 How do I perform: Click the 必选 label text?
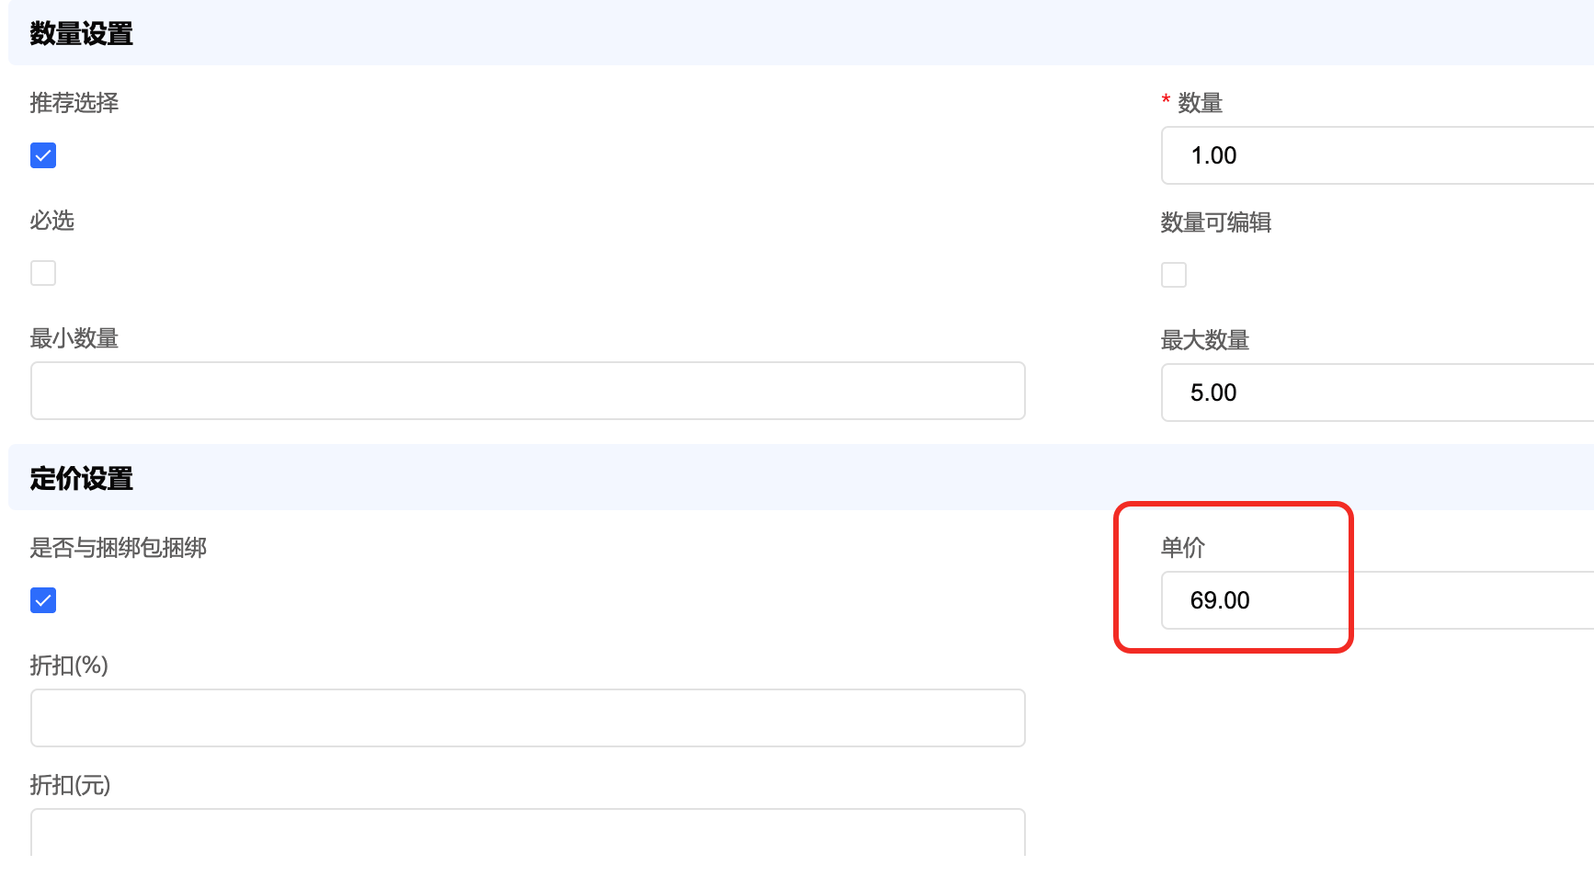click(x=52, y=221)
